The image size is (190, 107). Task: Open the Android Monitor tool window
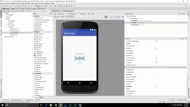coord(17,100)
